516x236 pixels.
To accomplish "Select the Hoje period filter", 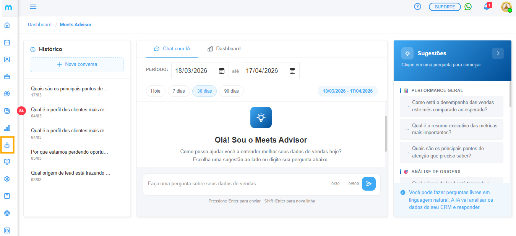I will tap(156, 91).
